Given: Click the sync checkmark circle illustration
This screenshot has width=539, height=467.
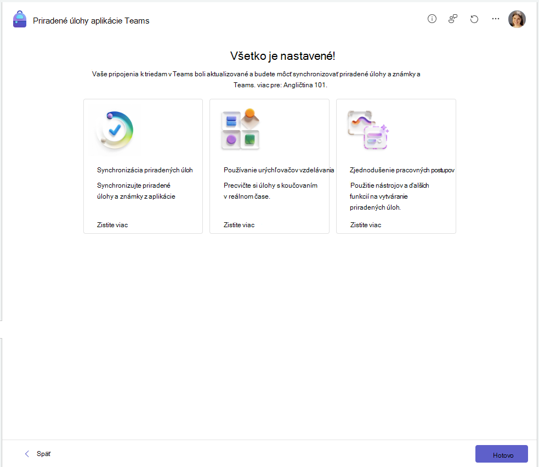Looking at the screenshot, I should [x=115, y=130].
